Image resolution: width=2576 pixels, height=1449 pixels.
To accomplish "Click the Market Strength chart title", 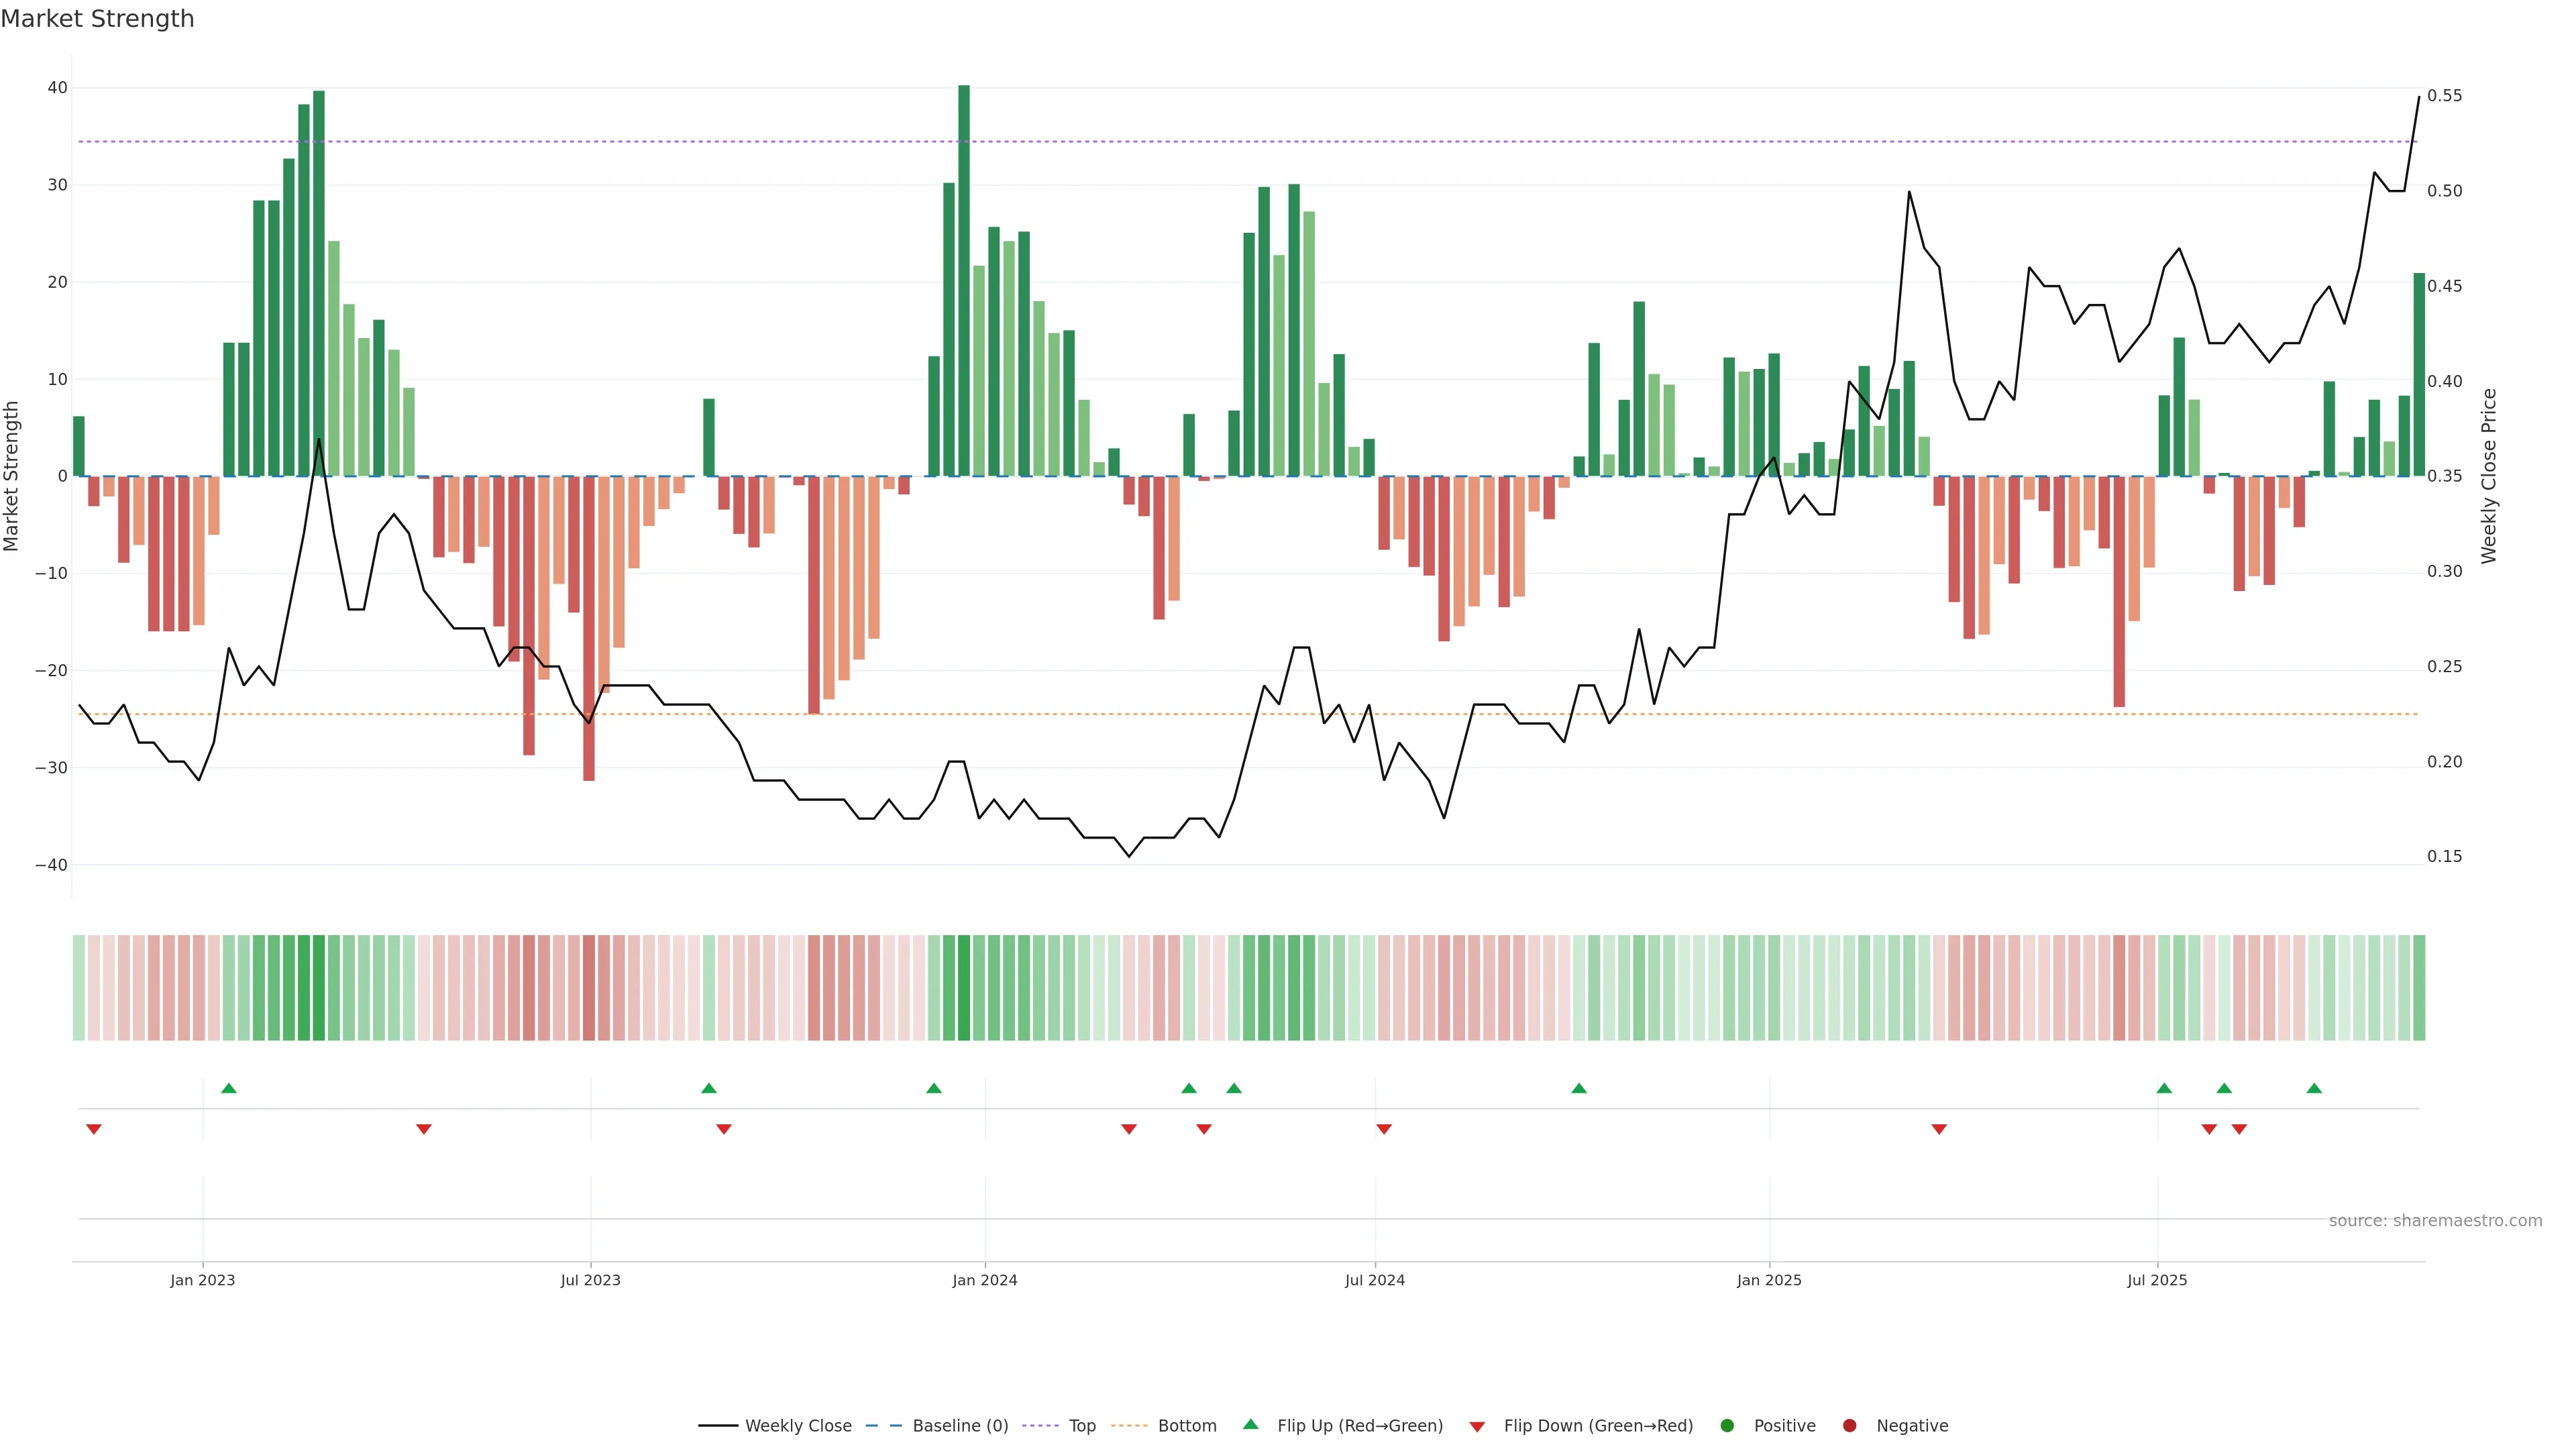I will tap(97, 19).
